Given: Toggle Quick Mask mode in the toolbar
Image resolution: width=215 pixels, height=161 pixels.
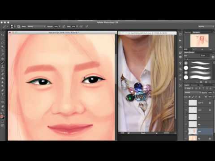Looking at the screenshot, I should tap(2, 122).
